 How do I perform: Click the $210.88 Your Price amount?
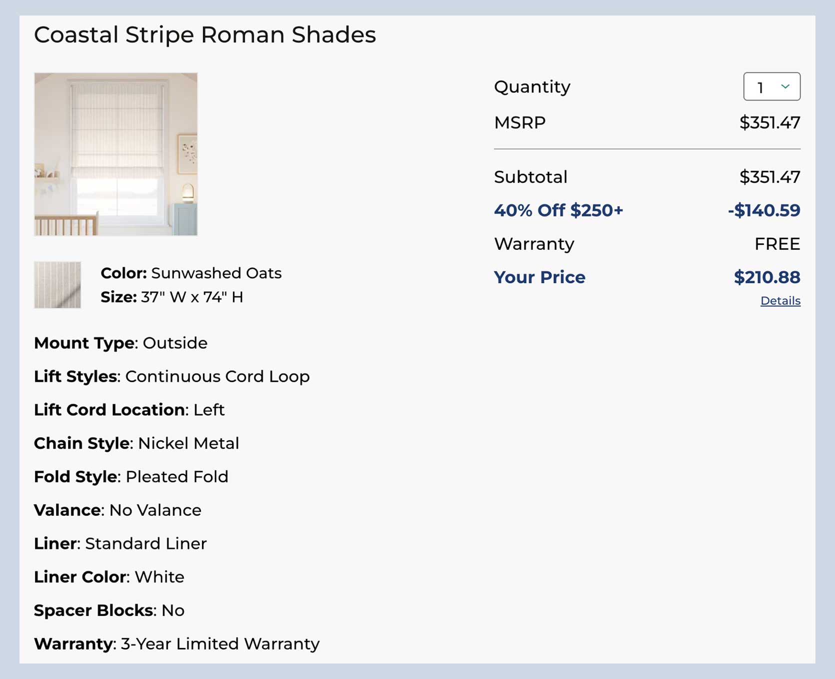pos(766,277)
